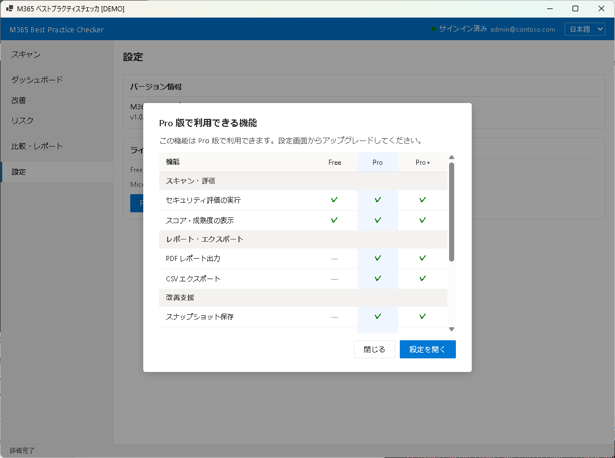Click the 評価完了 status bar text
The image size is (615, 458).
21,451
